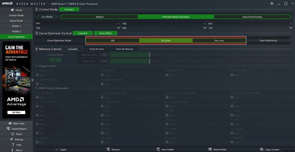Image resolution: width=295 pixels, height=152 pixels.
Task: Switch to Game Mode profile
Action: click(x=16, y=21)
